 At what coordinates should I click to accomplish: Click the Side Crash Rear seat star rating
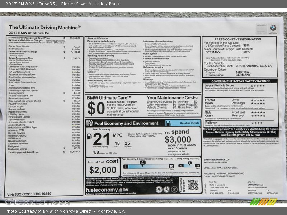(258, 116)
